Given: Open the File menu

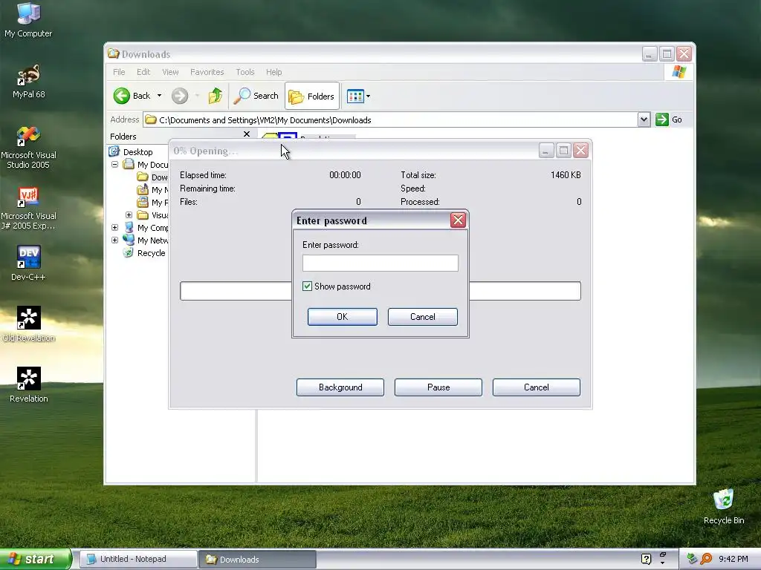Looking at the screenshot, I should [x=119, y=72].
